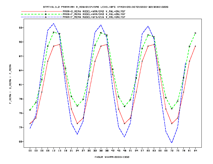Screen dimensions: 213x164
Task: Click x-axis forecast hour label 54
Action: (136, 151)
